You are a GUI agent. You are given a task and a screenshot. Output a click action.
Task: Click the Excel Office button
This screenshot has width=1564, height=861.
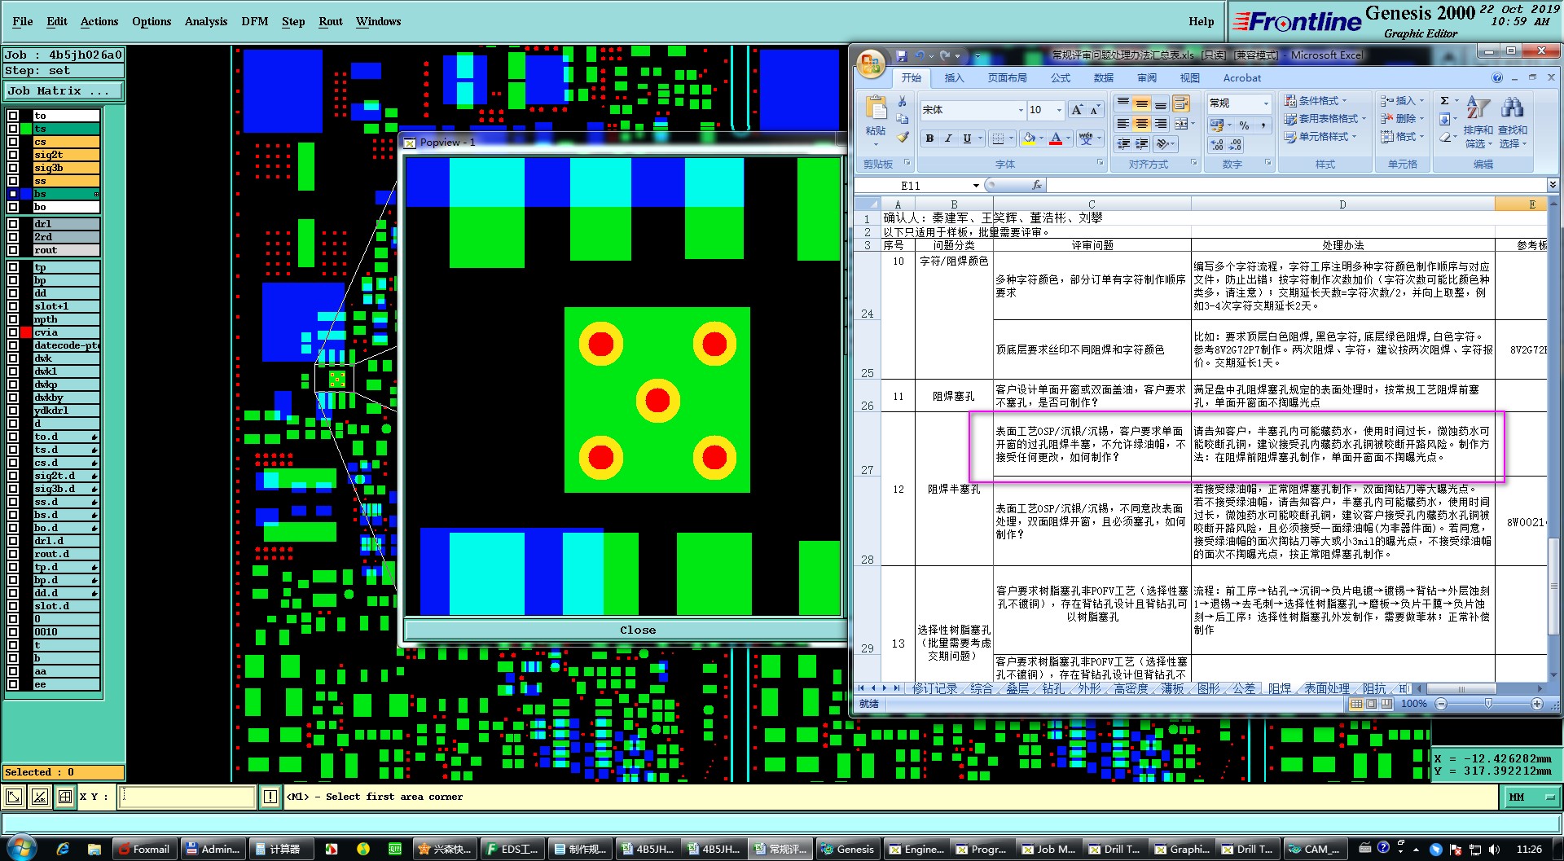tap(870, 64)
